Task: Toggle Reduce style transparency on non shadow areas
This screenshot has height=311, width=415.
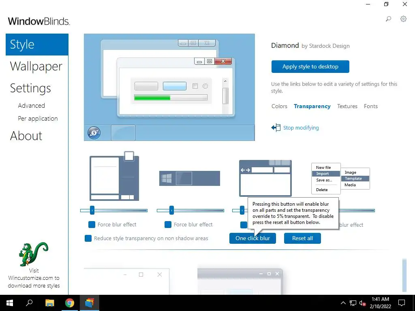Action: click(x=88, y=238)
